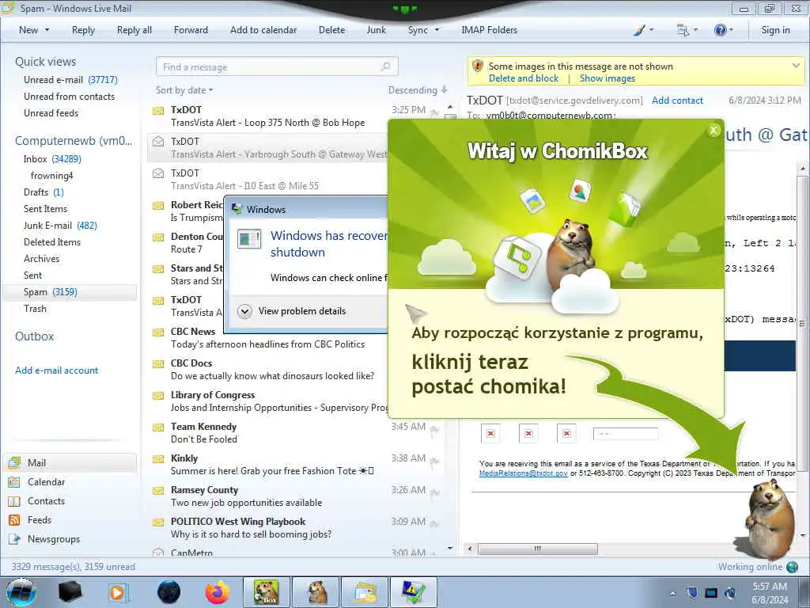Click the ChomikBox hamster mascot on desktop
The height and width of the screenshot is (608, 810).
coord(768,519)
